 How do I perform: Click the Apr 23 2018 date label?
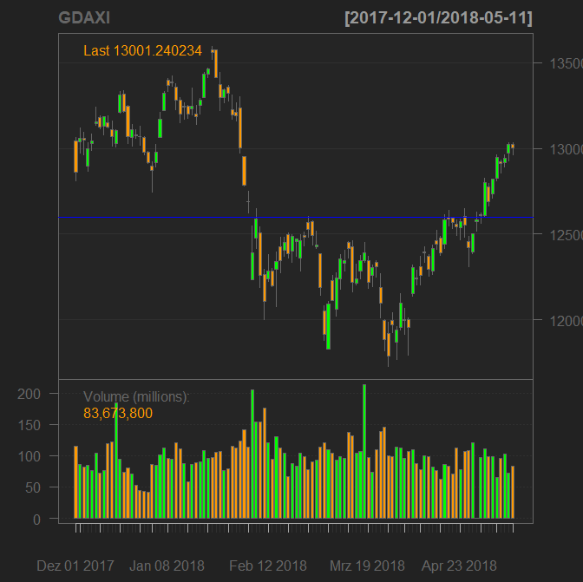(x=459, y=566)
